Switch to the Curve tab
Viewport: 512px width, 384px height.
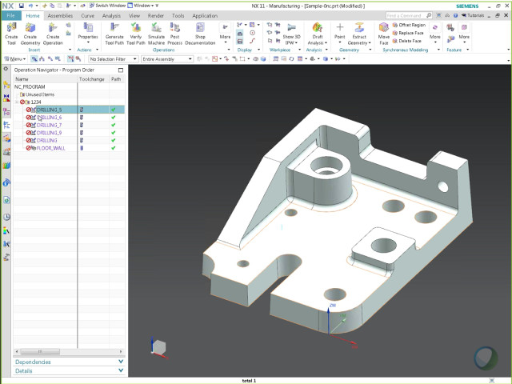click(x=87, y=16)
